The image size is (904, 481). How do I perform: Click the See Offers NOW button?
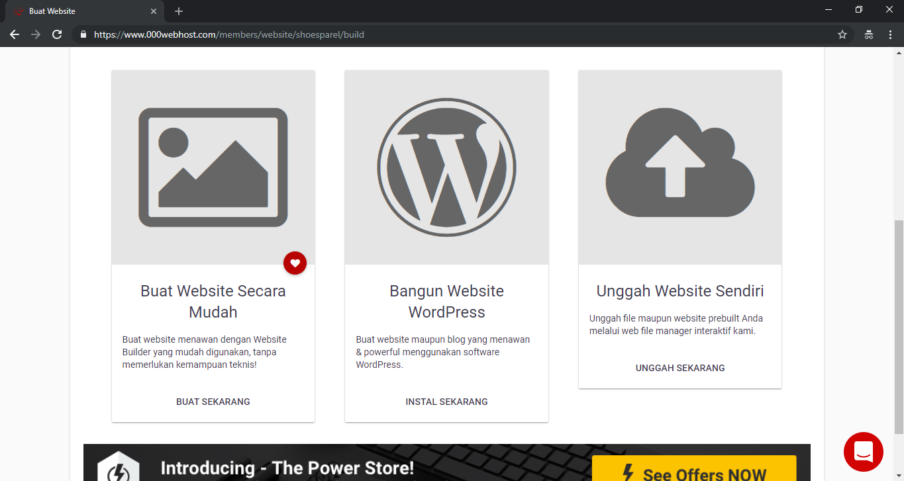click(x=694, y=468)
